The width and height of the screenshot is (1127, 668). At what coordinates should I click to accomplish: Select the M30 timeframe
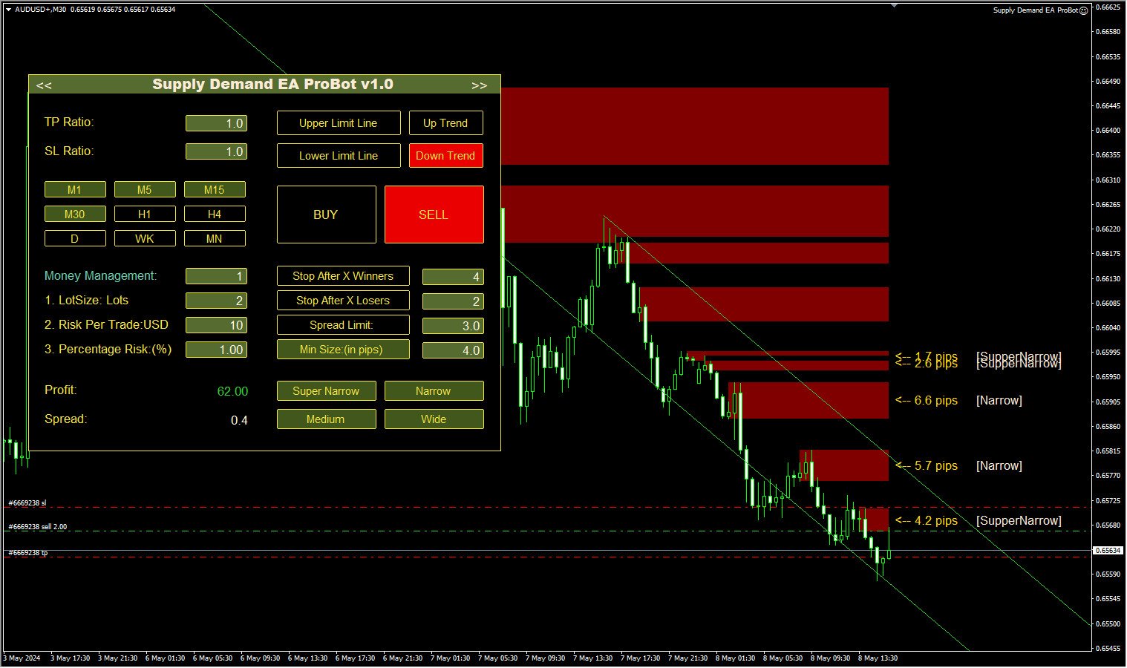[x=75, y=215]
